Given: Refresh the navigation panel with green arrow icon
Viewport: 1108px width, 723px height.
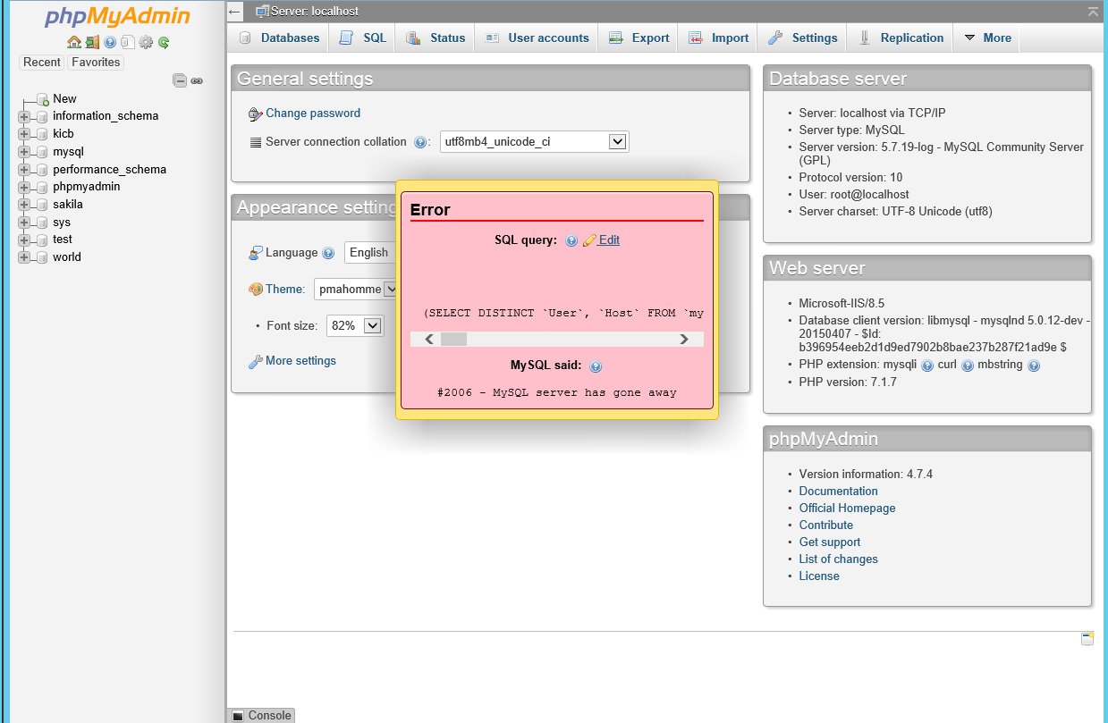Looking at the screenshot, I should coord(164,42).
